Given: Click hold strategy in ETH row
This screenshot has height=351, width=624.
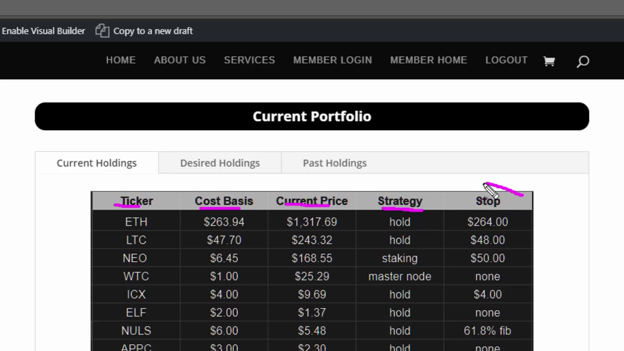Looking at the screenshot, I should pos(400,222).
